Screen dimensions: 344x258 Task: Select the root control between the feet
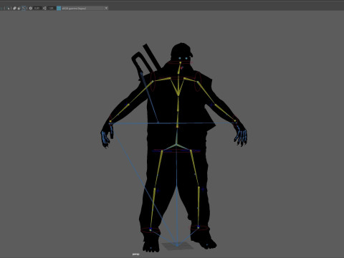177,245
